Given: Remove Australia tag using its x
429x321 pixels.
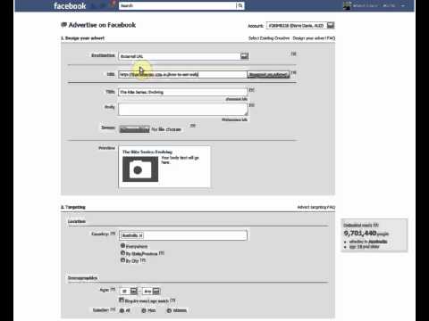Looking at the screenshot, I should (x=140, y=235).
